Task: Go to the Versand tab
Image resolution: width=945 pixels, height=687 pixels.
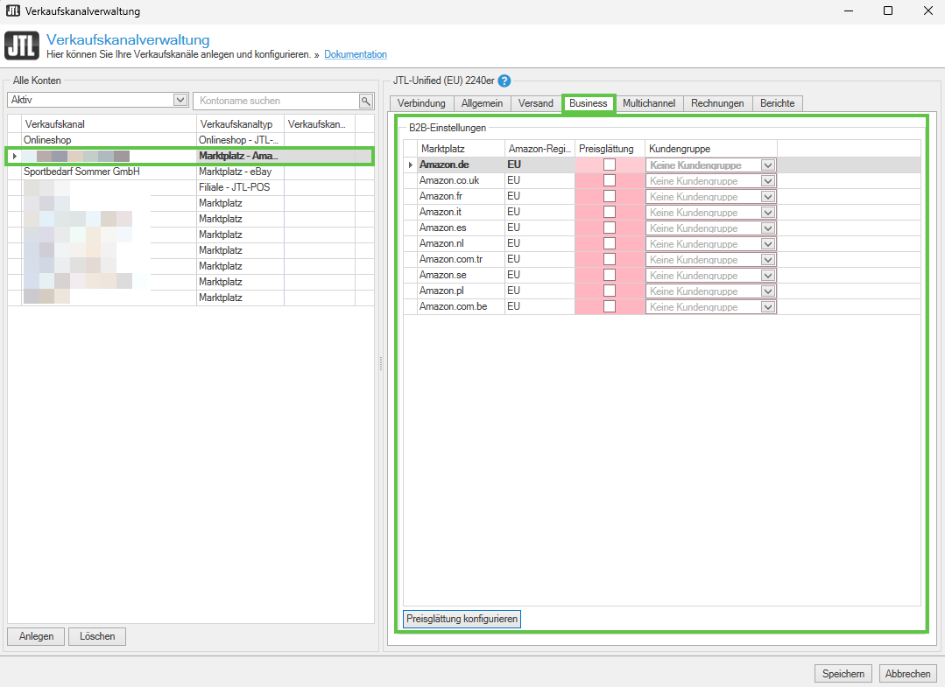Action: 536,103
